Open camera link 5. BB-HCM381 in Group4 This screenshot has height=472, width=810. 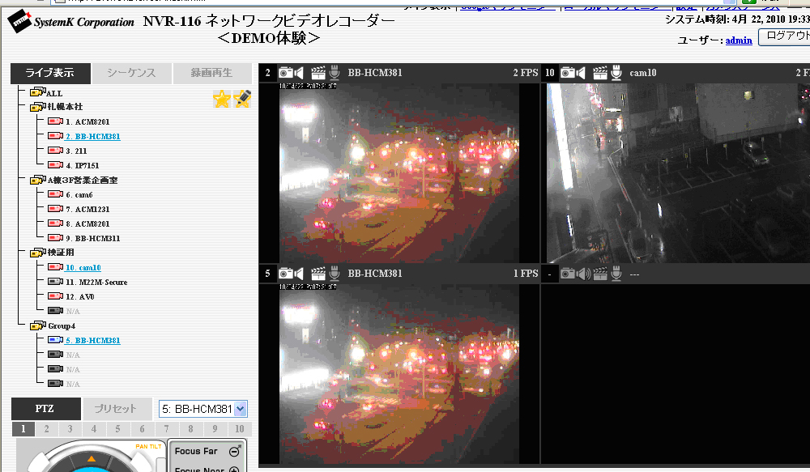[93, 340]
